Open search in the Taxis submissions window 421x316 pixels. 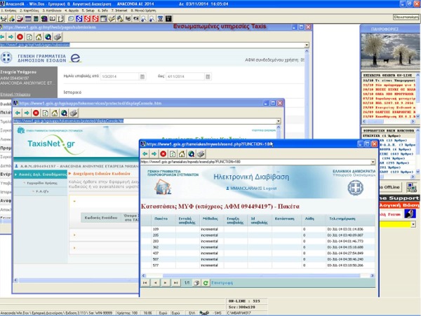pos(48,36)
